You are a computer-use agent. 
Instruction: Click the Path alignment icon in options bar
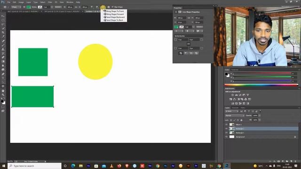point(97,7)
